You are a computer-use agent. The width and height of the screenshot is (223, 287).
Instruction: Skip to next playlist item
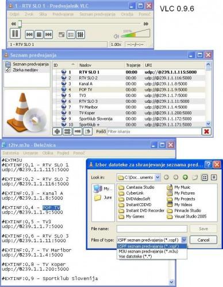(x=48, y=34)
